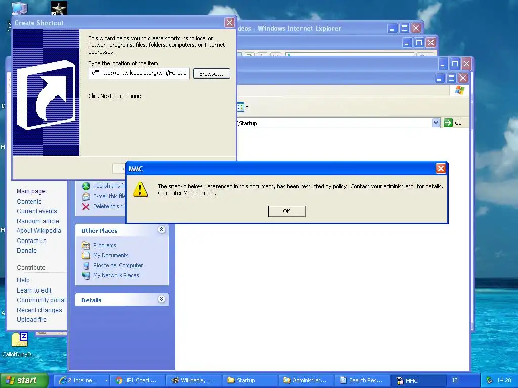Click Donate on Wikipedia sidebar
This screenshot has height=388, width=518.
tap(27, 251)
